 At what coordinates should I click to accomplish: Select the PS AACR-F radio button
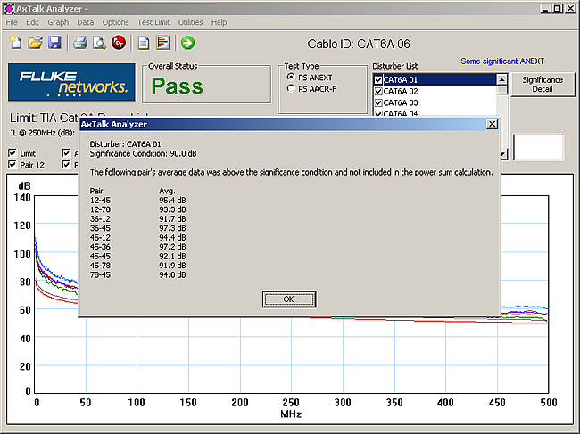(x=291, y=88)
